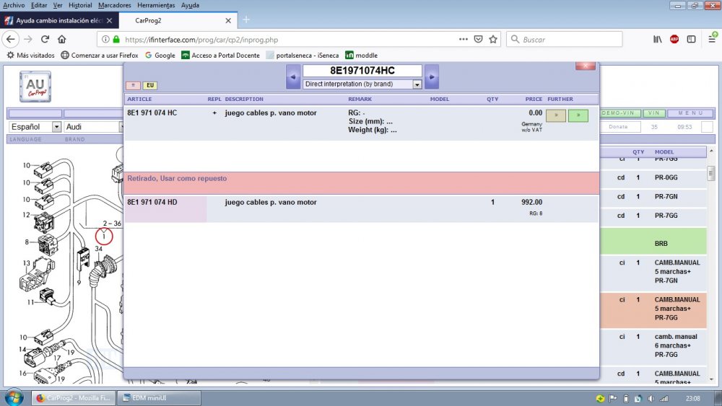Switch to Ayuda cambio instalación tab
The width and height of the screenshot is (722, 406).
[x=59, y=21]
